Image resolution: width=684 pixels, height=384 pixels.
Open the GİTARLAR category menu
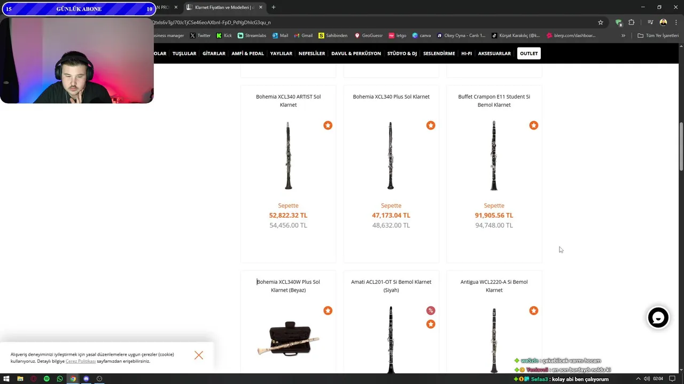(214, 53)
